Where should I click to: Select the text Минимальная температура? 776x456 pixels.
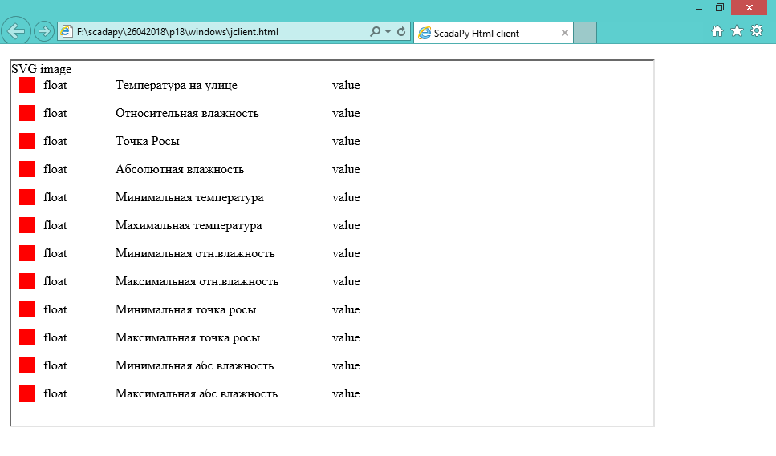[189, 198]
